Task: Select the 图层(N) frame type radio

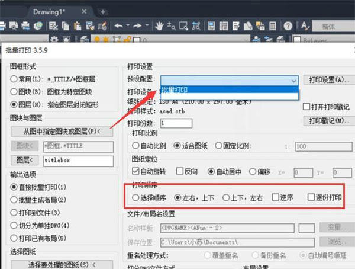Action: pos(14,104)
